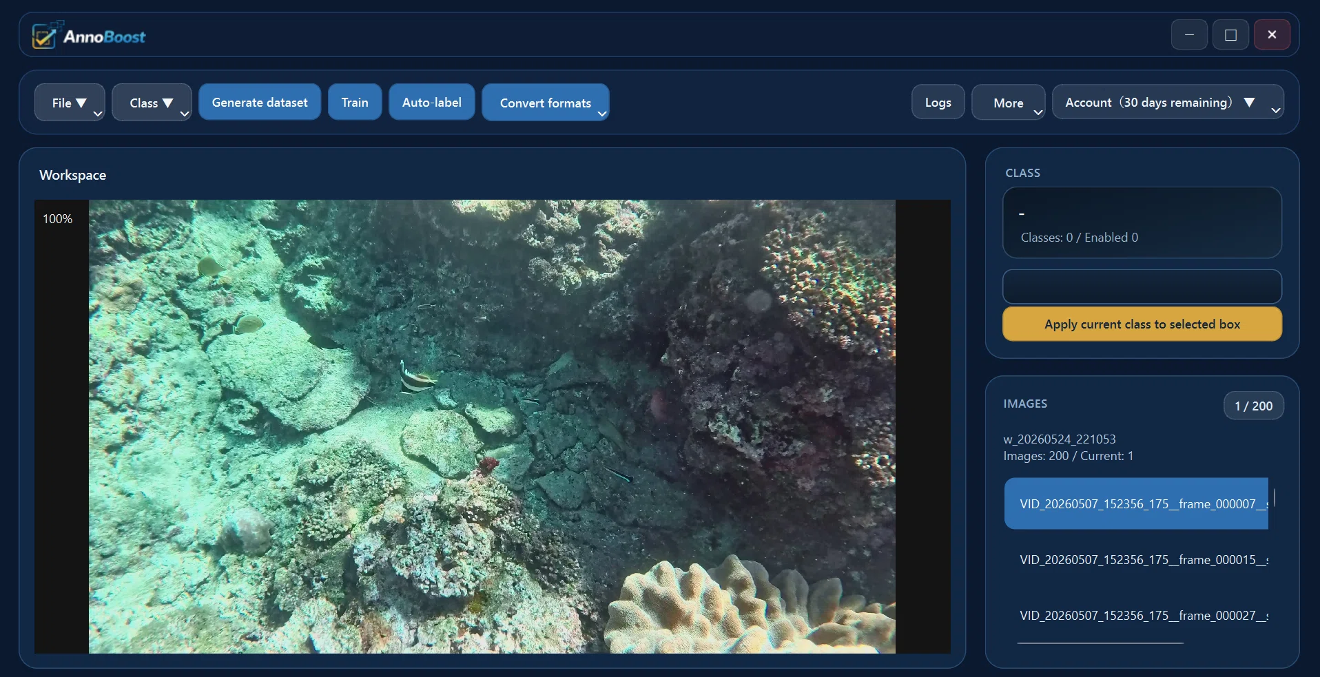Open the Logs view

[938, 102]
